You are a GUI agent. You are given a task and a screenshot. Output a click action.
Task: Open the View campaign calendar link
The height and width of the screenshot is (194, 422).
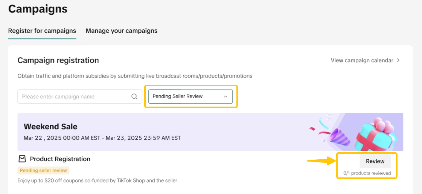pos(362,60)
